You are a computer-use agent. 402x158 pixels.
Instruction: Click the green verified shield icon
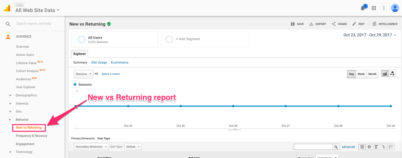pyautogui.click(x=109, y=24)
